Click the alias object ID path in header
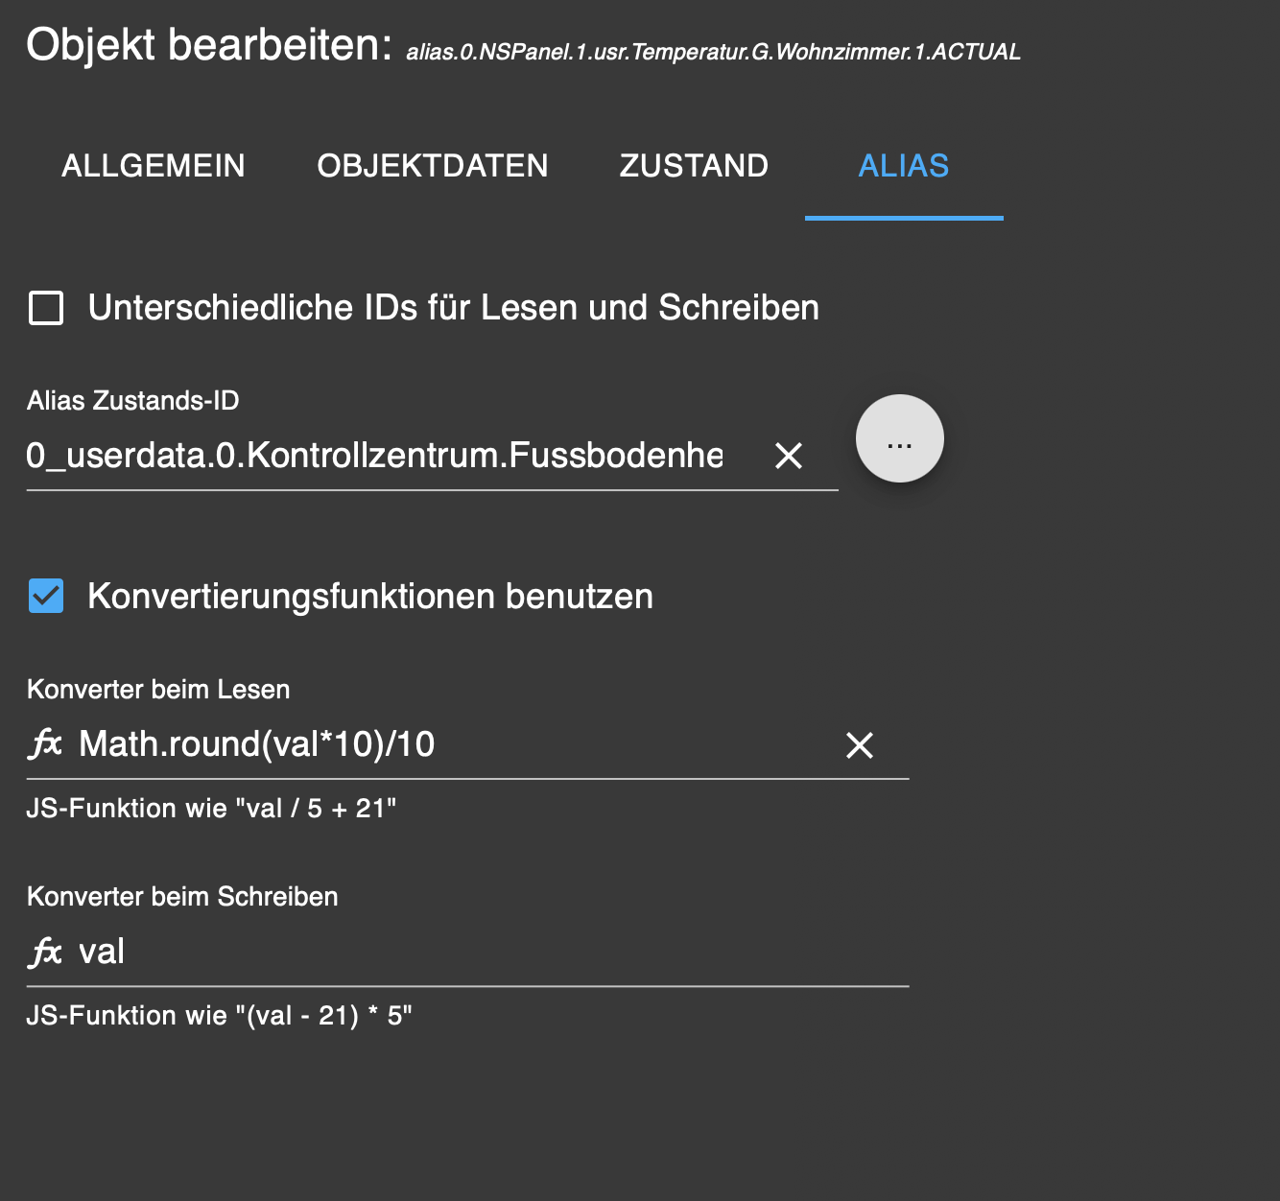This screenshot has width=1280, height=1201. pyautogui.click(x=713, y=52)
